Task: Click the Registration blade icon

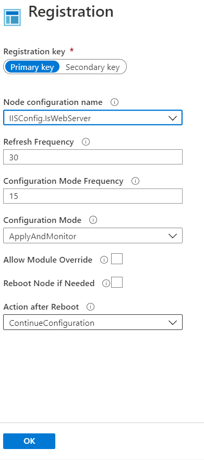Action: 12,18
